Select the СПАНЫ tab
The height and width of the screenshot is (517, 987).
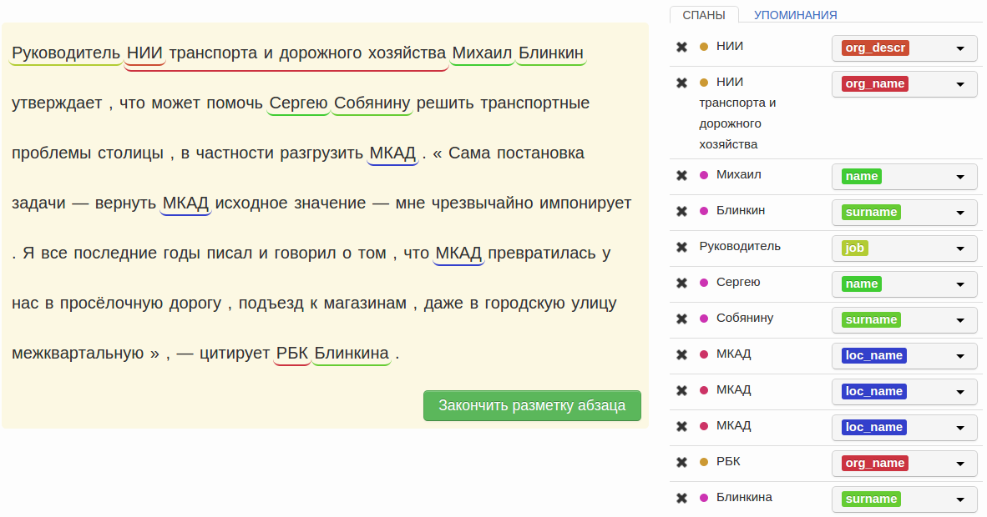click(x=703, y=15)
